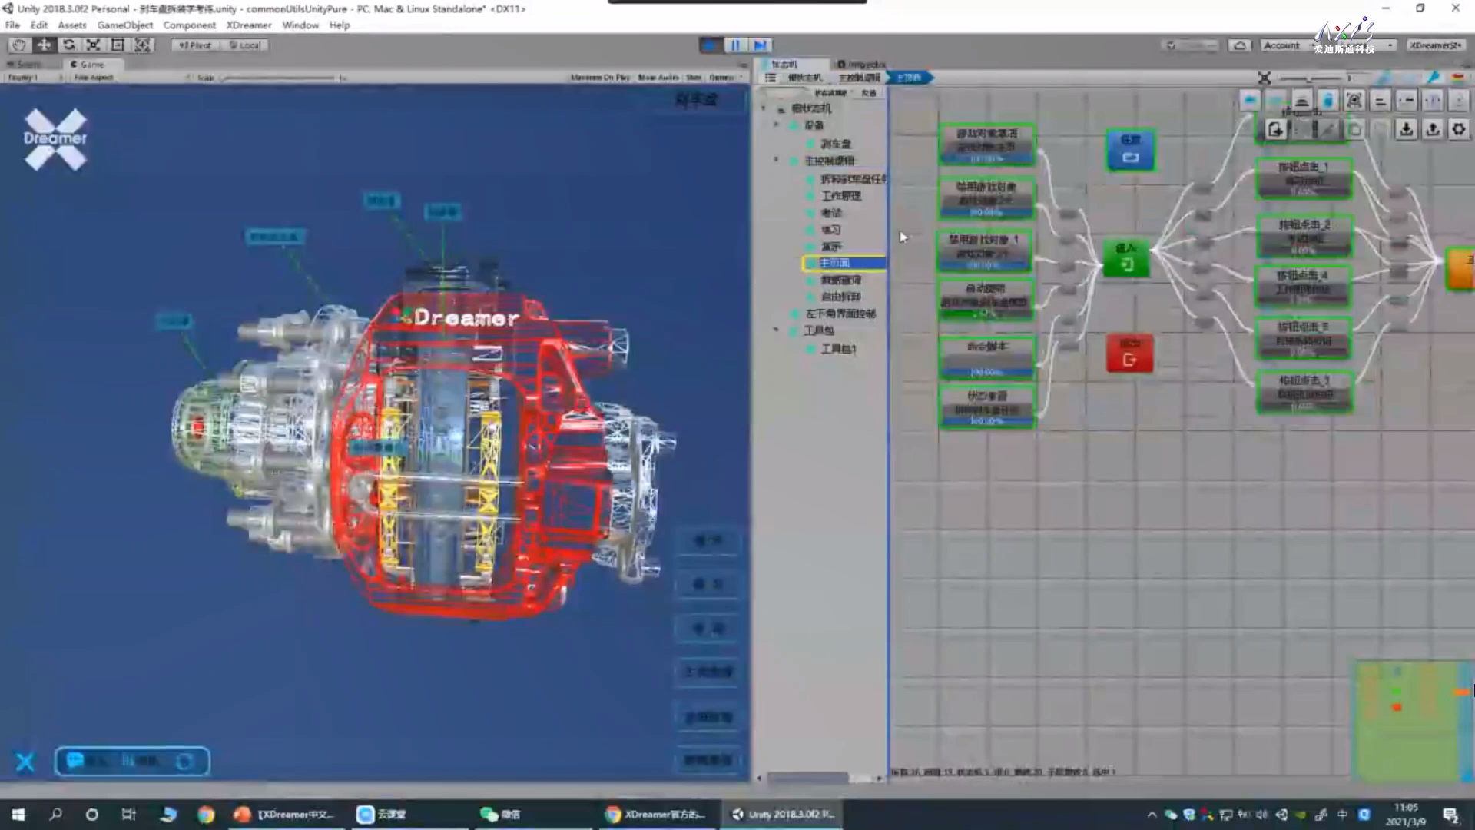Select the Rotate tool in Unity toolbar
The image size is (1475, 830).
click(x=68, y=45)
